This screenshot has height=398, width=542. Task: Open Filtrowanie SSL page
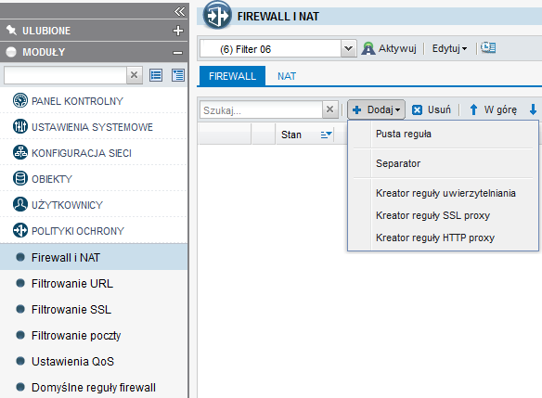(71, 310)
